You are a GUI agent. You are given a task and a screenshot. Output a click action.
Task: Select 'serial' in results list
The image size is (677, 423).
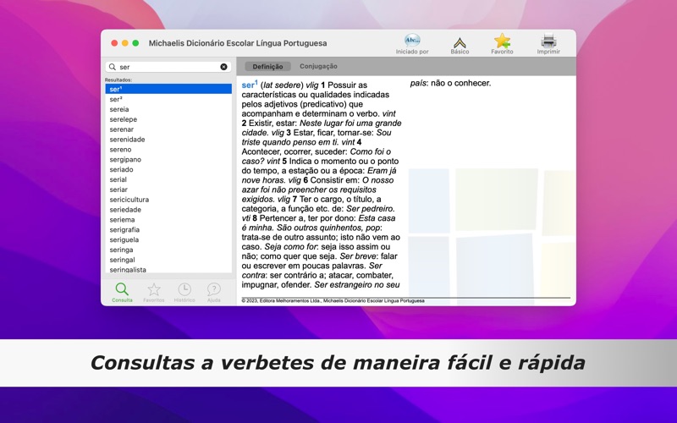click(x=168, y=179)
